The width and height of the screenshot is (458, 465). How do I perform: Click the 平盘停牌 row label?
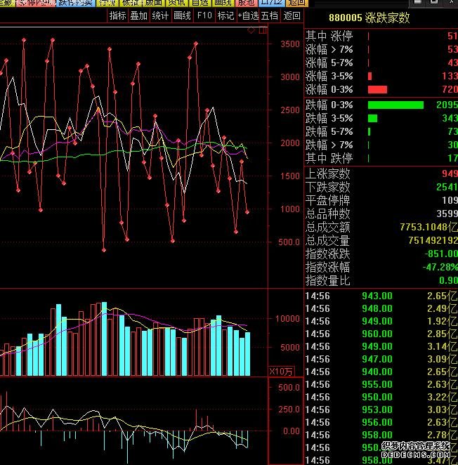(328, 200)
